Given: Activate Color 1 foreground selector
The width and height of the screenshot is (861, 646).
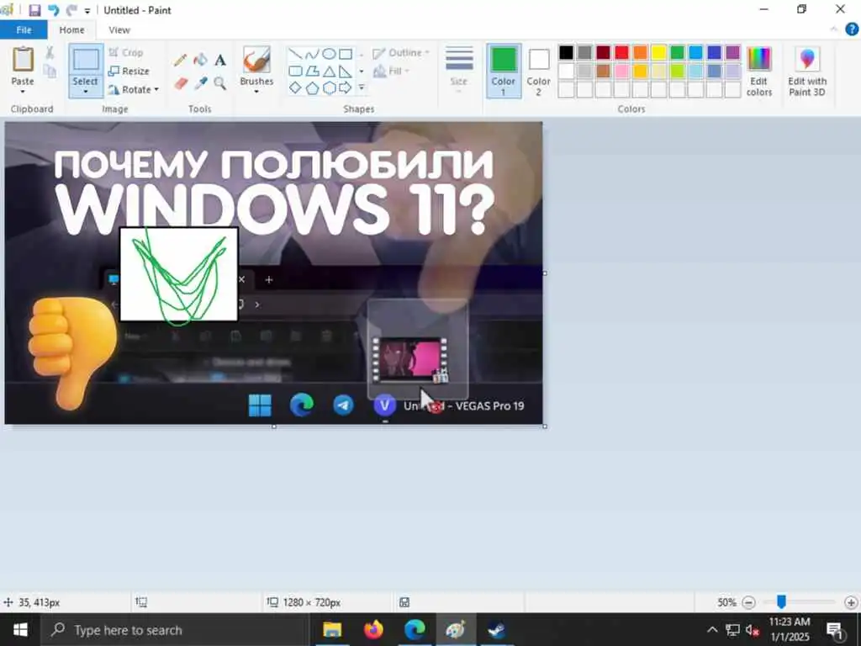Looking at the screenshot, I should [504, 71].
